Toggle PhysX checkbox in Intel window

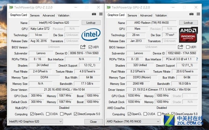click(62, 114)
